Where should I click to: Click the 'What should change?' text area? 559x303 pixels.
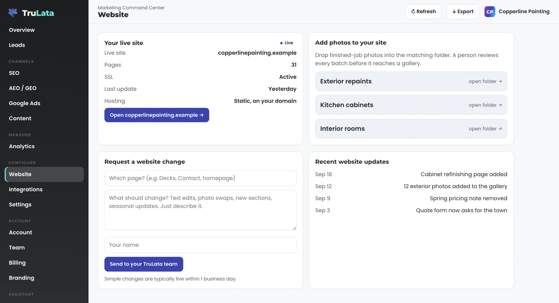click(x=200, y=210)
